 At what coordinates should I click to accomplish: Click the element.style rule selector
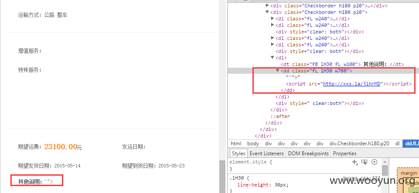coord(248,162)
